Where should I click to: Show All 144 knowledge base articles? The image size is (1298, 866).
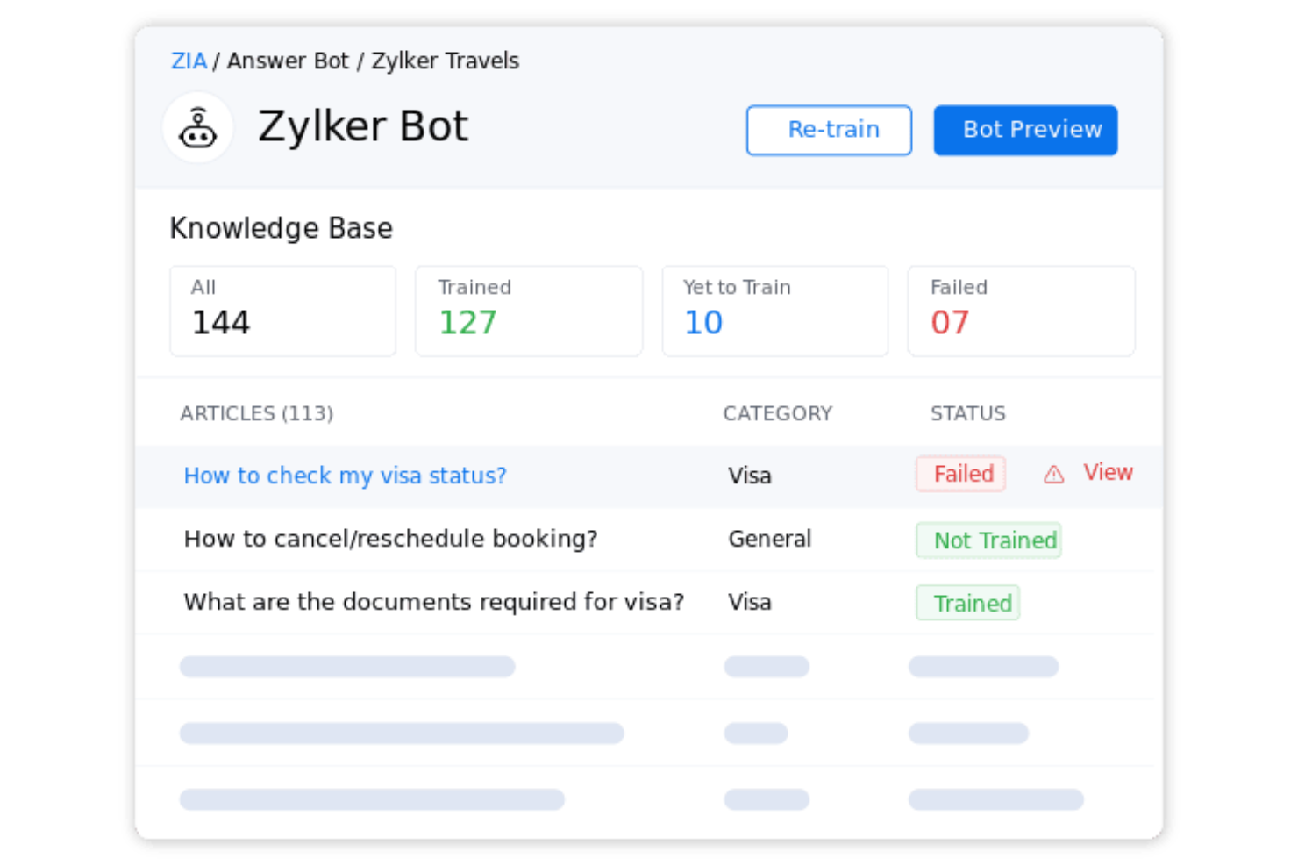282,311
